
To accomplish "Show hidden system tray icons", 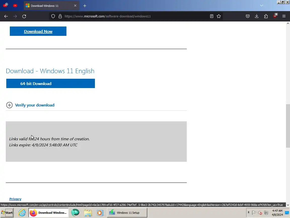I will click(x=248, y=212).
